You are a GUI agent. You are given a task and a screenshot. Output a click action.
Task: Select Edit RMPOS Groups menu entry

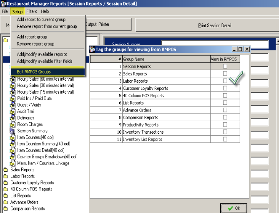pos(48,72)
